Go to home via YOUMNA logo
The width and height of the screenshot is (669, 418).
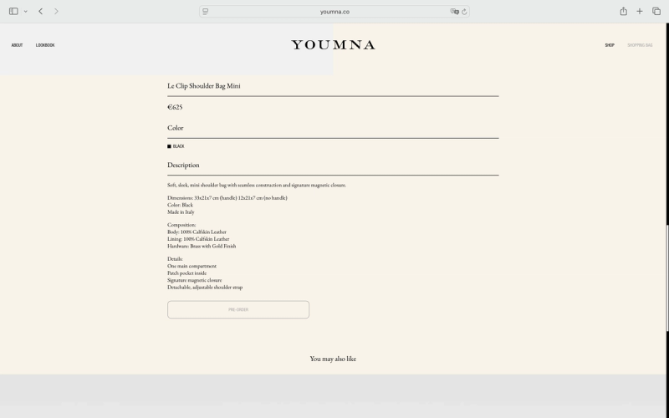333,45
